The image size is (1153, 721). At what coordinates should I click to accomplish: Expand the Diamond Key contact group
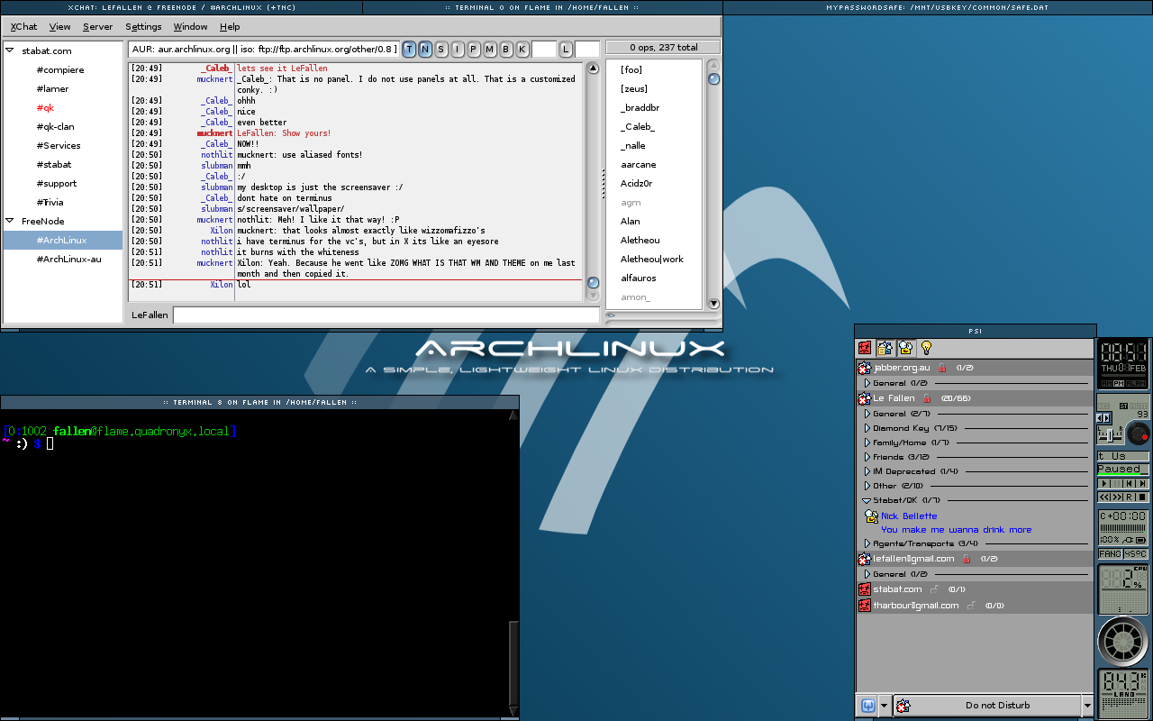(867, 428)
